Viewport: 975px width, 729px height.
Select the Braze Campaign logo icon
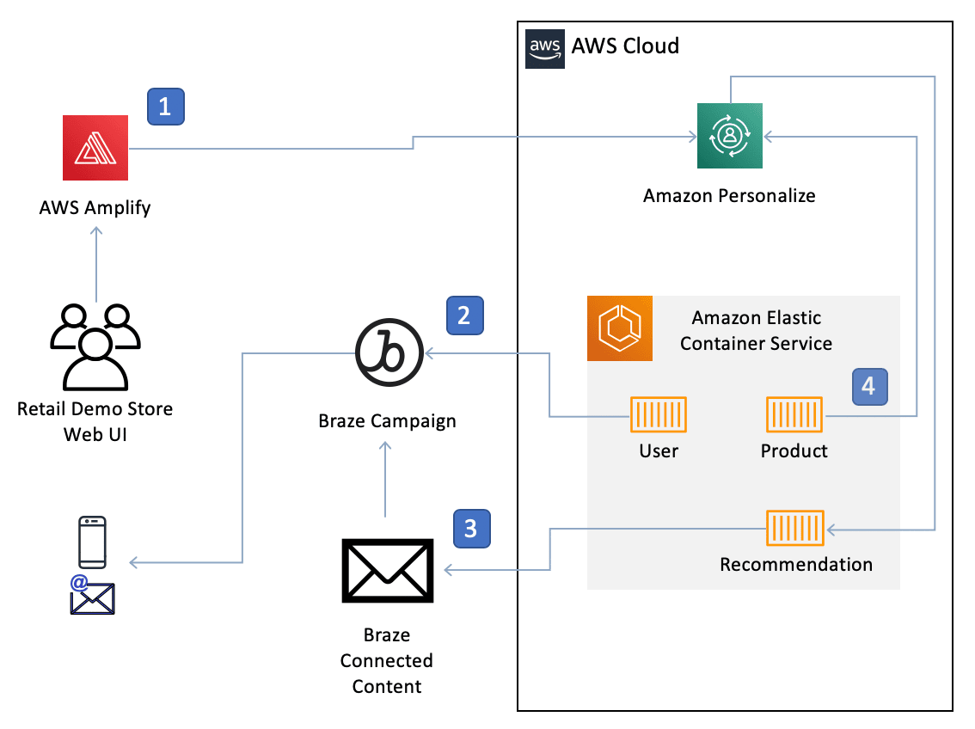(x=388, y=352)
